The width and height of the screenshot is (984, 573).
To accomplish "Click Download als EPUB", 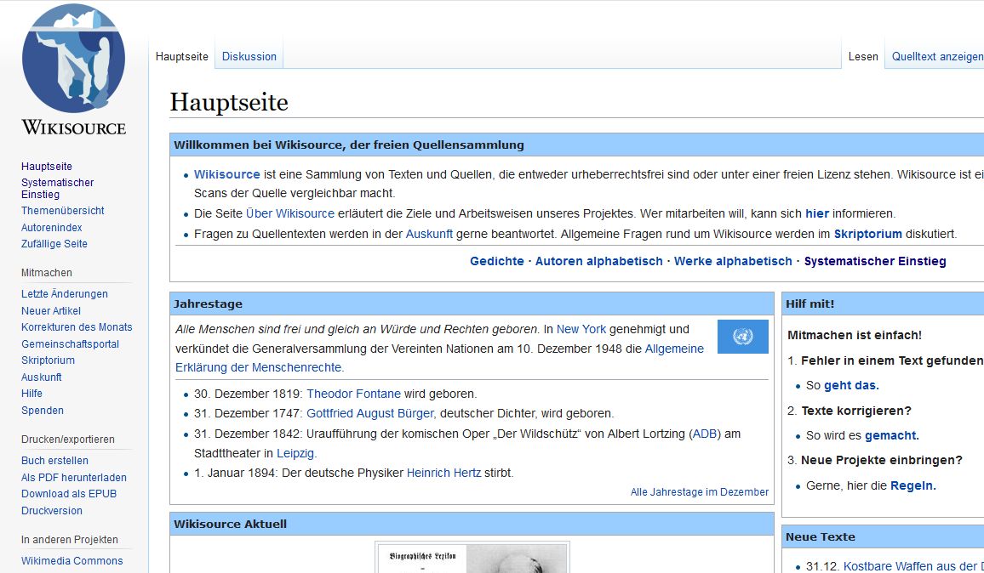I will tap(69, 494).
